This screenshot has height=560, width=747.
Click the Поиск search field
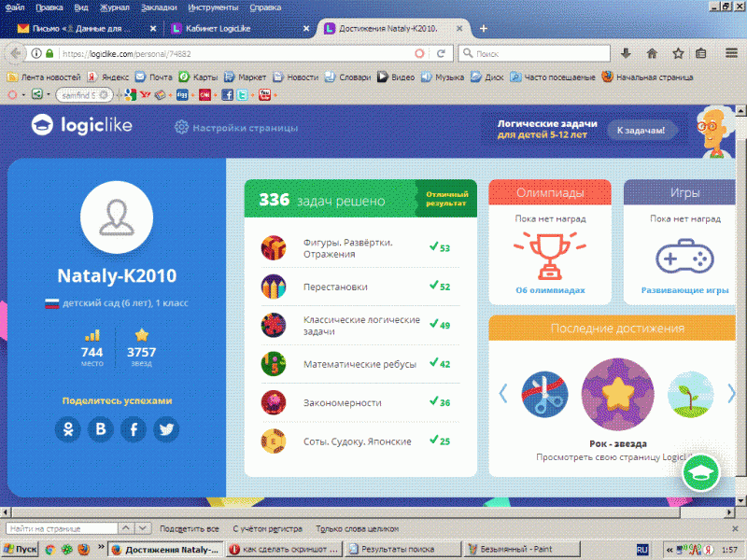pyautogui.click(x=534, y=53)
